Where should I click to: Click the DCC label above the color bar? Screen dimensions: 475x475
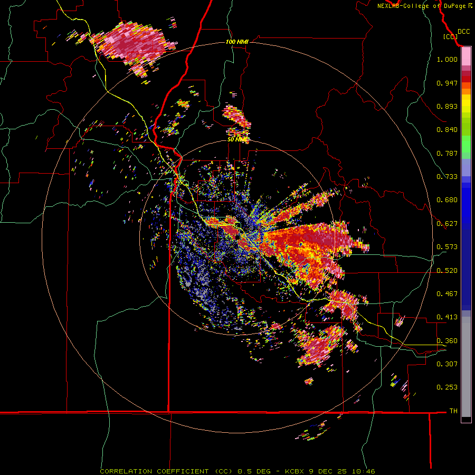463,32
